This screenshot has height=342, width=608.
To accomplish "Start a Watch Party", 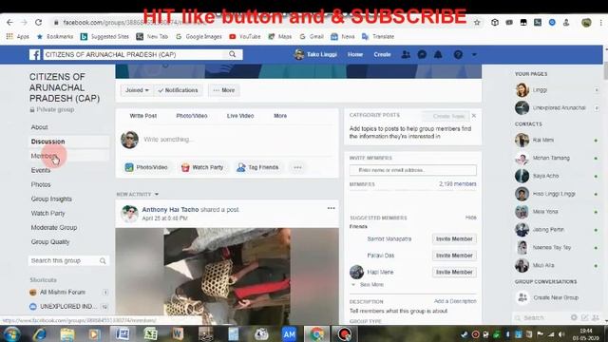I will click(x=202, y=167).
